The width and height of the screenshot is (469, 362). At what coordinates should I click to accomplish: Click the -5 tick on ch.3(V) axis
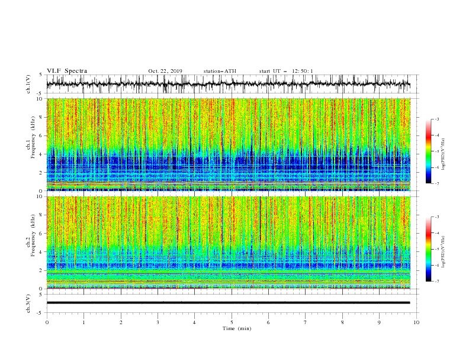pyautogui.click(x=40, y=313)
